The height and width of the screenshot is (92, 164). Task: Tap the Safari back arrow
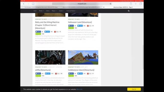(24, 4)
